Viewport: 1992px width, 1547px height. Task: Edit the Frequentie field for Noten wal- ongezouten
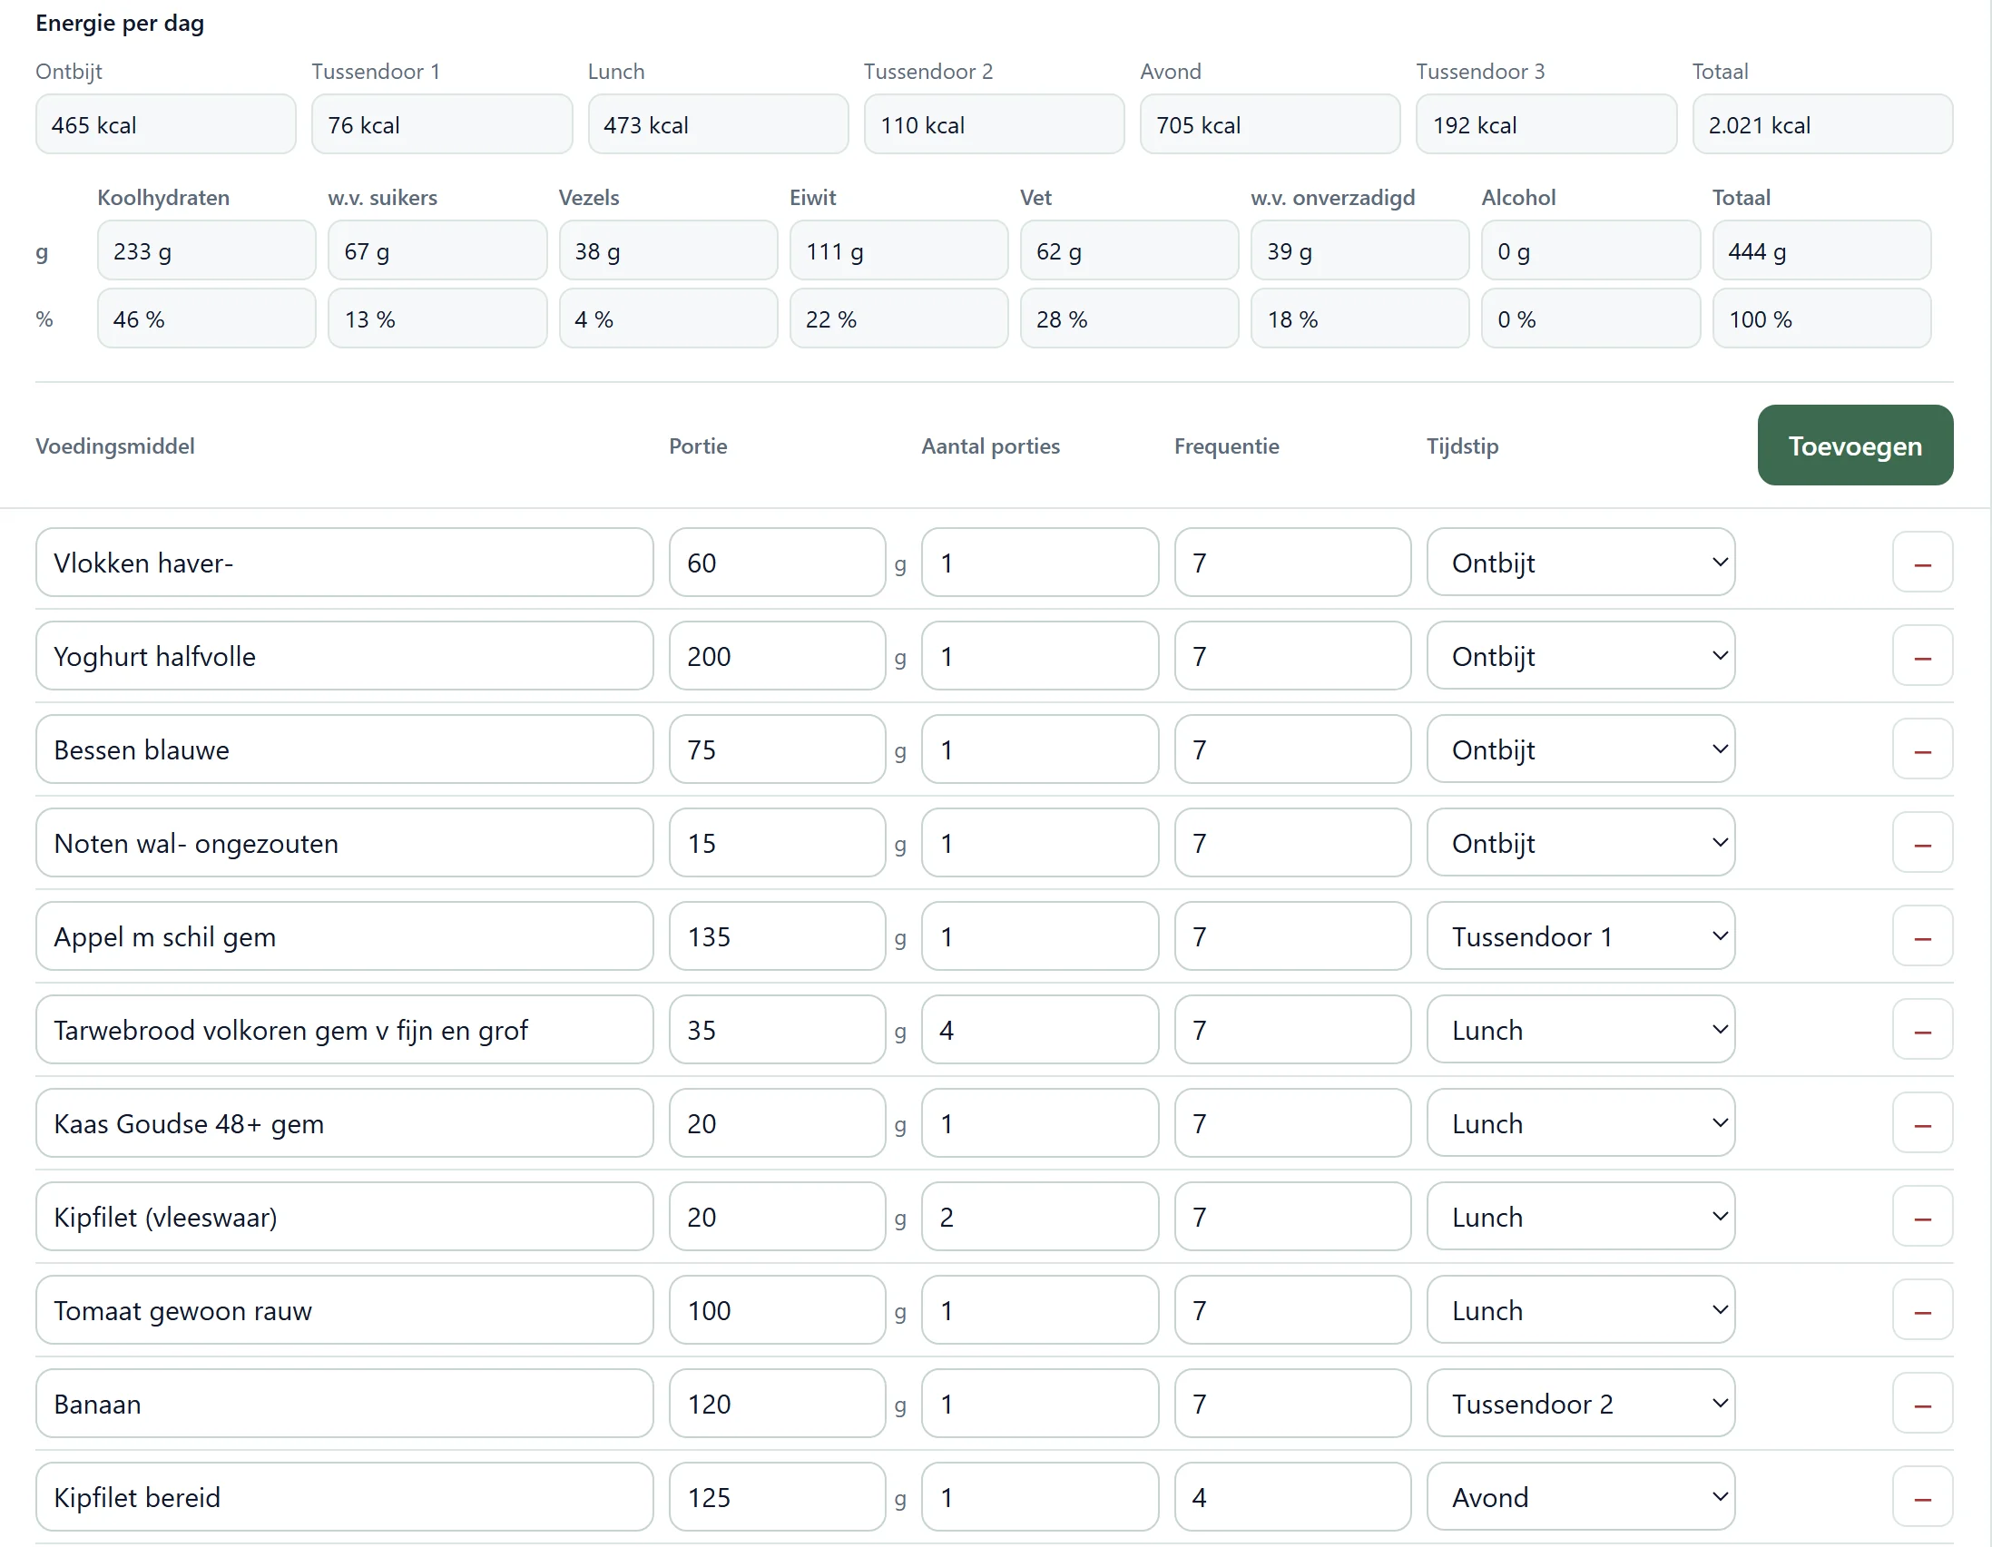coord(1292,843)
